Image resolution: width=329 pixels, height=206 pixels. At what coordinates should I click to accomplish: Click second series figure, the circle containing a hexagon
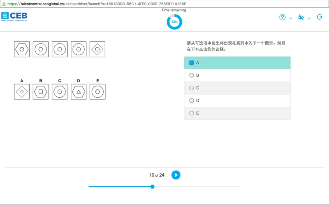point(41,49)
